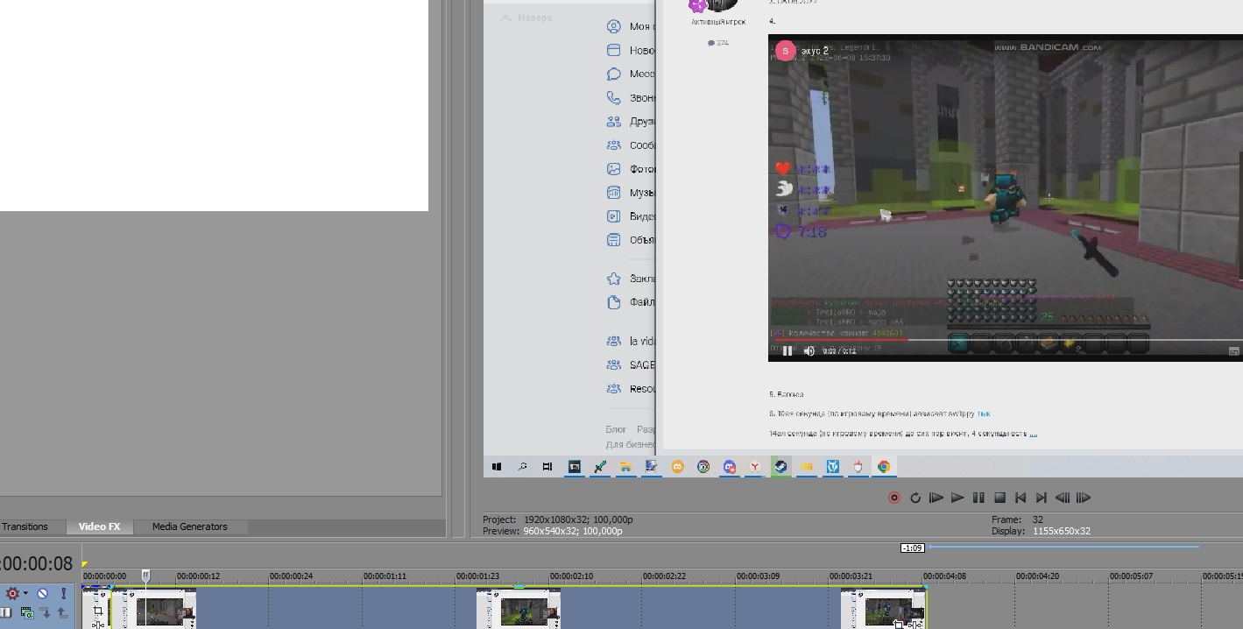This screenshot has width=1243, height=629.
Task: Step back one frame
Action: click(1063, 498)
